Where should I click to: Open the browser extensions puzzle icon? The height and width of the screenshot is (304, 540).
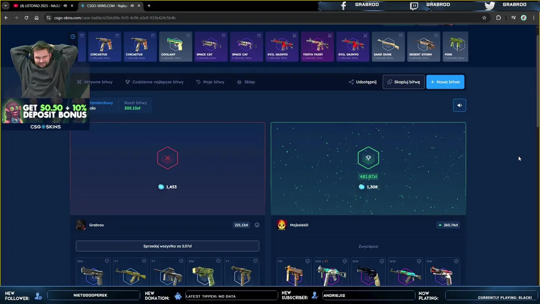click(x=499, y=18)
